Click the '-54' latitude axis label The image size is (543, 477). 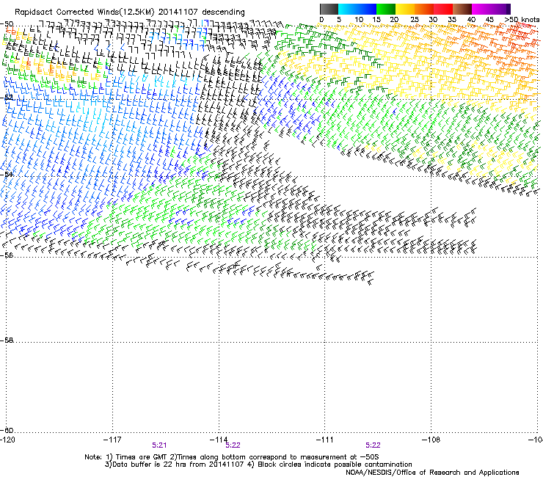tap(7, 174)
